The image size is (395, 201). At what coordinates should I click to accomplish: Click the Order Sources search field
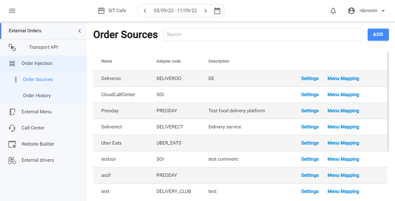(262, 35)
